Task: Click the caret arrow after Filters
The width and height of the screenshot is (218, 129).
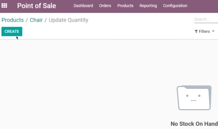Action: pyautogui.click(x=213, y=31)
